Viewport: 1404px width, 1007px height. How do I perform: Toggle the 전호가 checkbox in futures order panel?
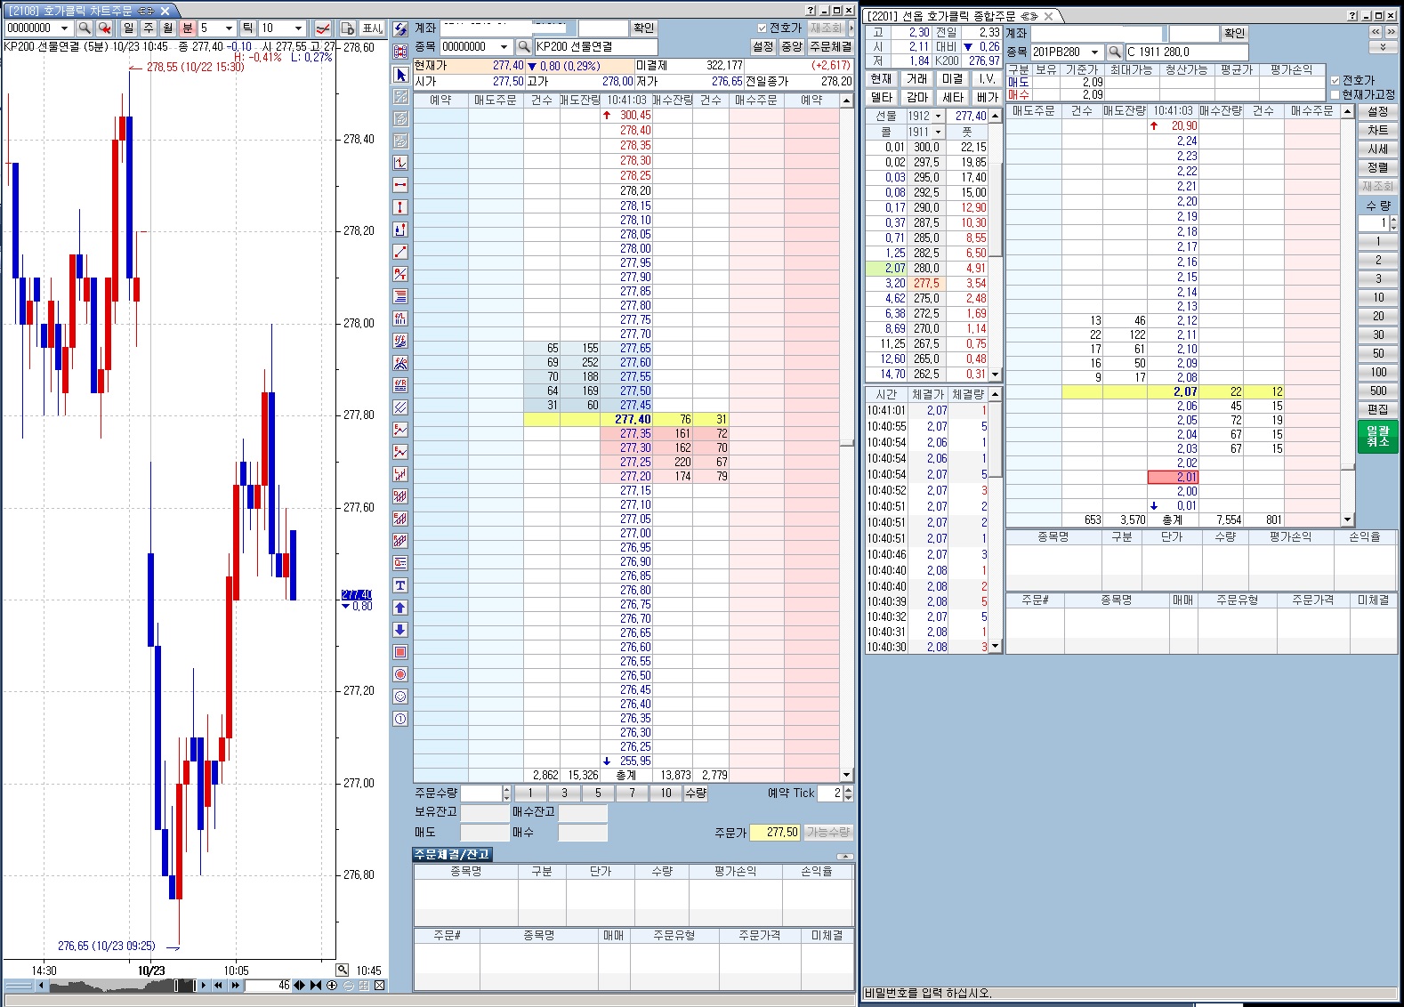coord(762,28)
